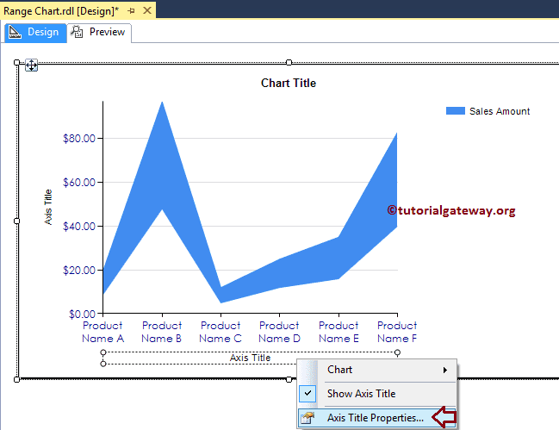This screenshot has height=430, width=559.
Task: Select the Product Name C label
Action: 220,332
